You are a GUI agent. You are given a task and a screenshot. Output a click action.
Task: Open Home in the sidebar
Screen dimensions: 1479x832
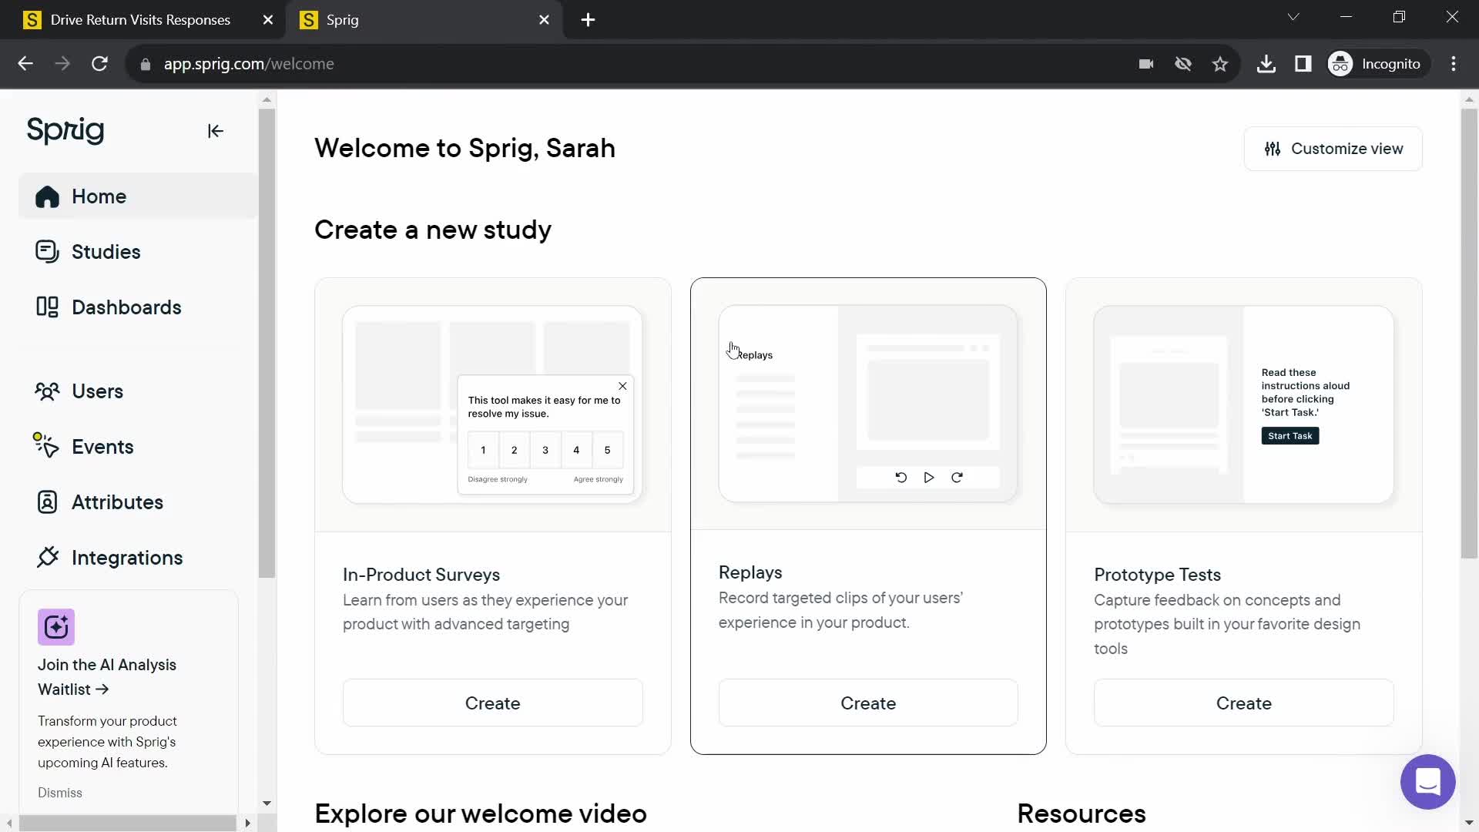139,196
